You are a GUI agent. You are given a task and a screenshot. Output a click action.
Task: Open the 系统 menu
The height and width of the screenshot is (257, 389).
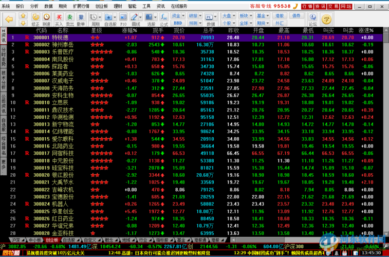(x=6, y=7)
